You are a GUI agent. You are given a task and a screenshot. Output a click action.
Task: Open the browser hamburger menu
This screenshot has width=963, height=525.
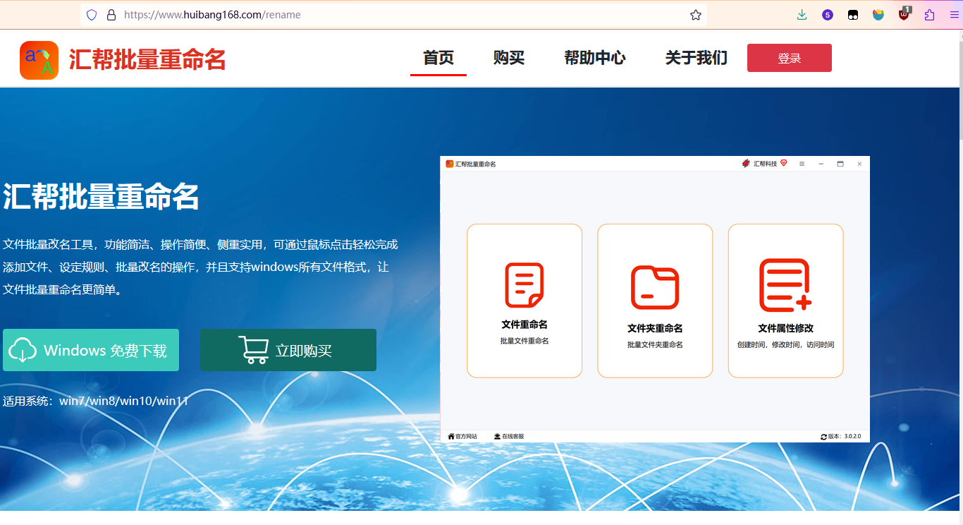coord(955,15)
